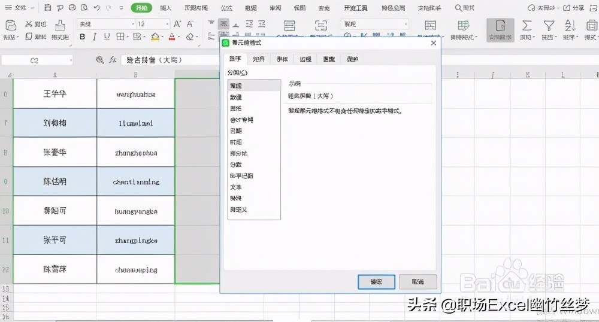Click the Paste clipboard icon
This screenshot has width=599, height=322.
(x=10, y=25)
